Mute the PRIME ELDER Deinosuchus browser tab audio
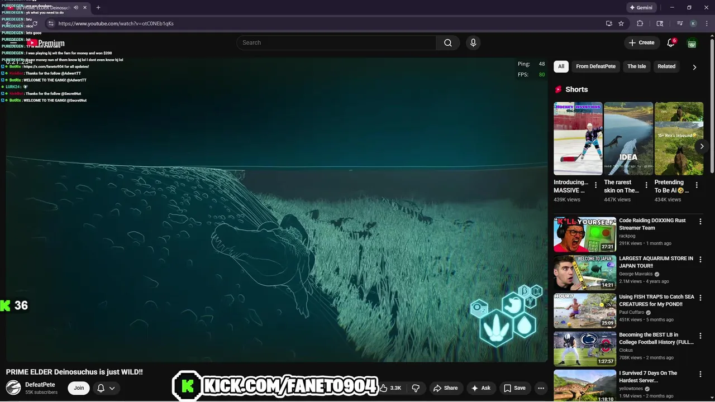The width and height of the screenshot is (715, 402). 76,8
